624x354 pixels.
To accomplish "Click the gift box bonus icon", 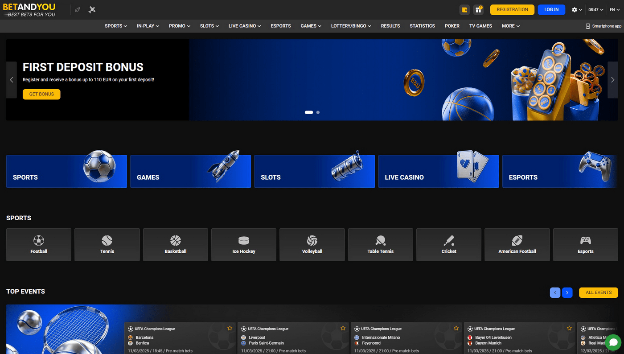I will coord(478,10).
